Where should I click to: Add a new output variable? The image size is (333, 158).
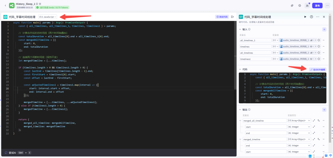point(324,110)
